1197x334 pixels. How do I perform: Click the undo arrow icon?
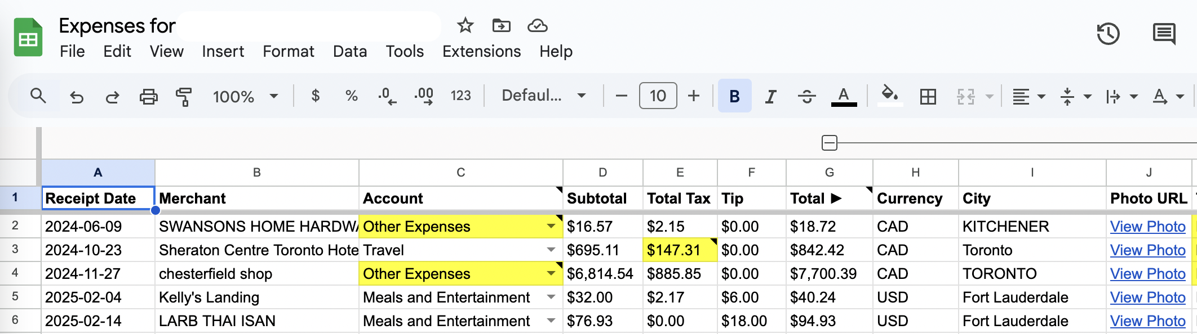77,96
